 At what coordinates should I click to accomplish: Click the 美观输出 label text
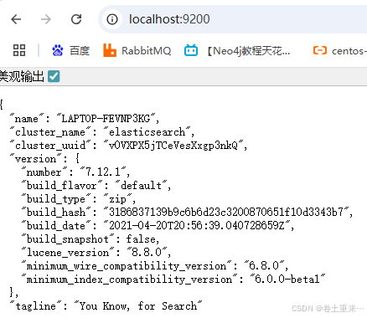[22, 76]
